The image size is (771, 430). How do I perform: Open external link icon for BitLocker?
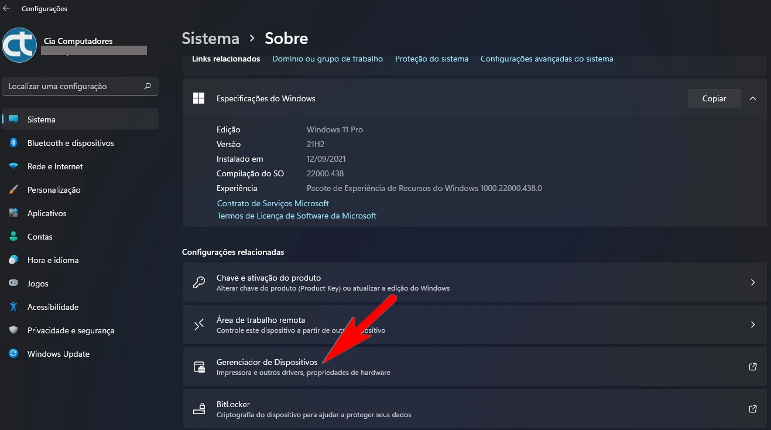click(x=753, y=409)
